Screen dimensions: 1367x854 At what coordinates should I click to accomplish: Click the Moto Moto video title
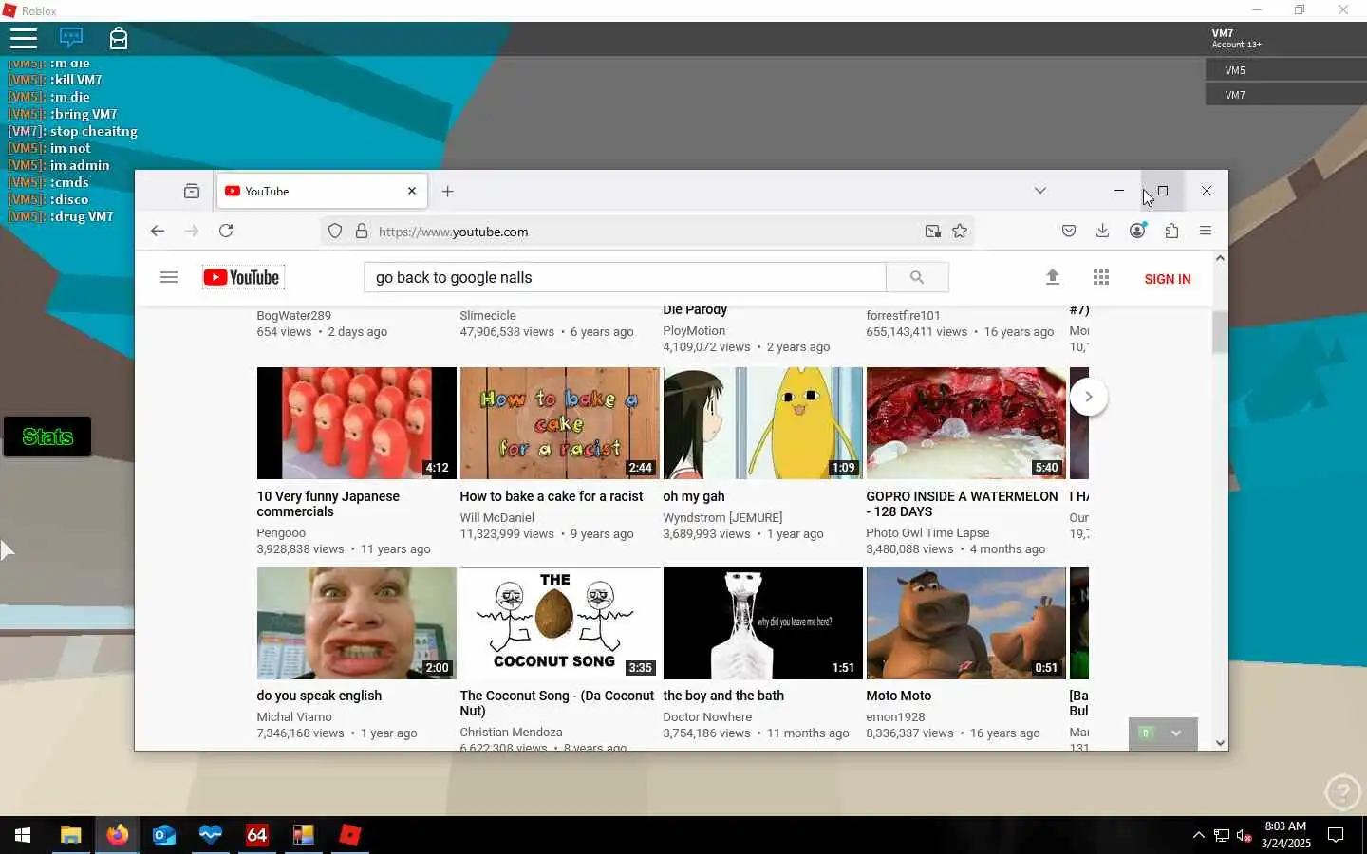pyautogui.click(x=898, y=696)
